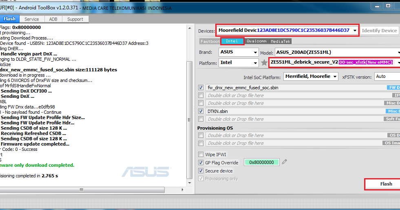Toggle the OS Image row checkbox
This screenshot has width=400, height=210.
pyautogui.click(x=201, y=143)
